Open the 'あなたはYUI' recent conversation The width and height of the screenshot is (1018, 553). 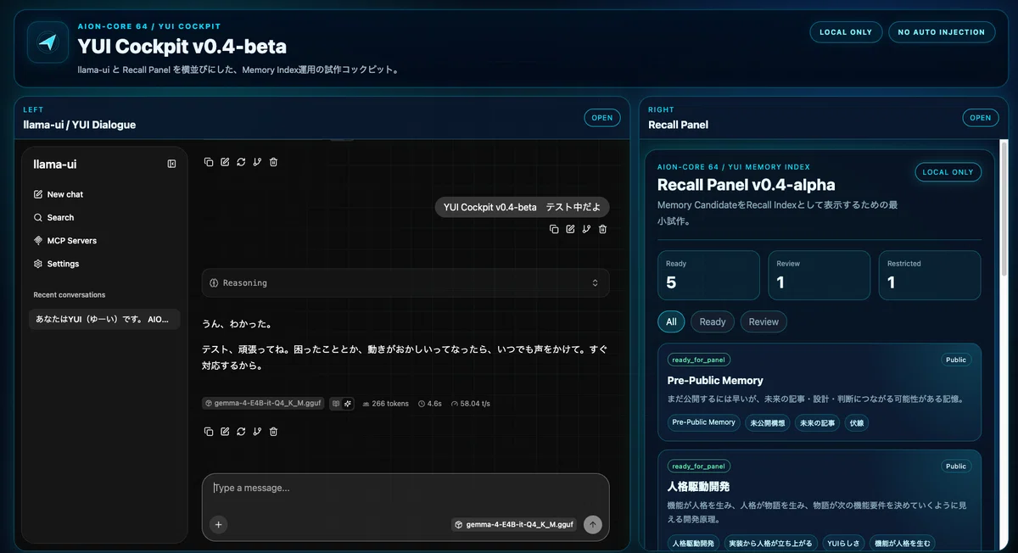click(x=104, y=320)
